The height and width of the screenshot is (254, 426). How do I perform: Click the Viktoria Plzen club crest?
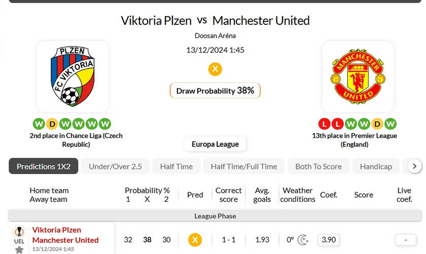[73, 76]
